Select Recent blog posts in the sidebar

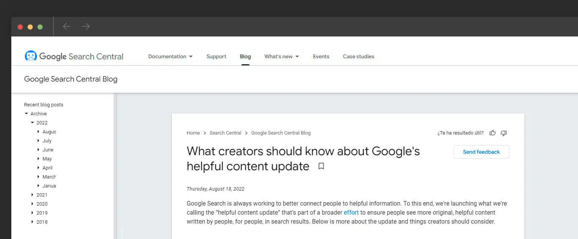pos(44,104)
